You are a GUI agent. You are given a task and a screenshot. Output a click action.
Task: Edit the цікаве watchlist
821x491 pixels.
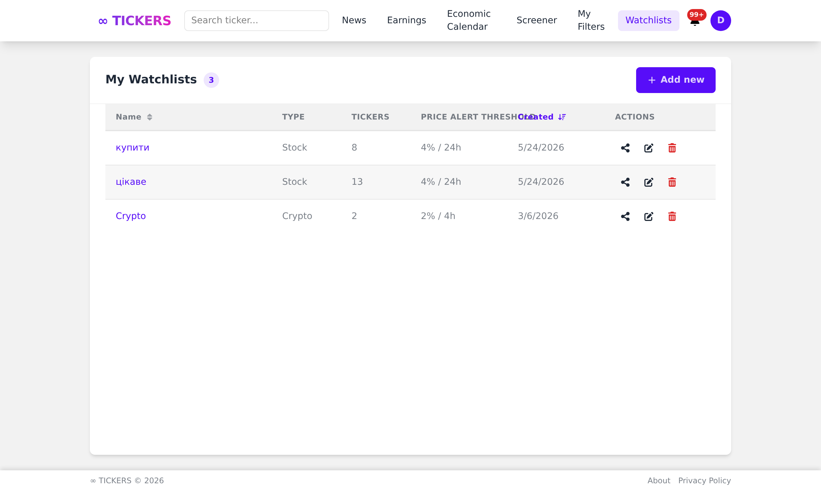pos(648,182)
